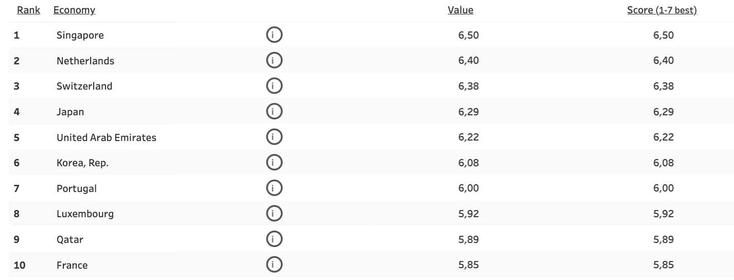Viewport: 734px width, 280px height.
Task: Open France's info icon
Action: (x=274, y=265)
